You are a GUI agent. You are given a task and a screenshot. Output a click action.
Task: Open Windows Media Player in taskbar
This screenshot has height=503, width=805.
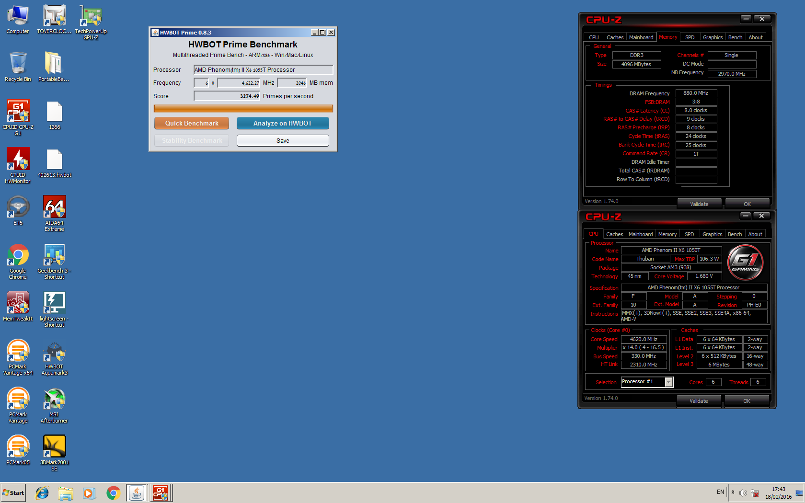click(x=89, y=492)
